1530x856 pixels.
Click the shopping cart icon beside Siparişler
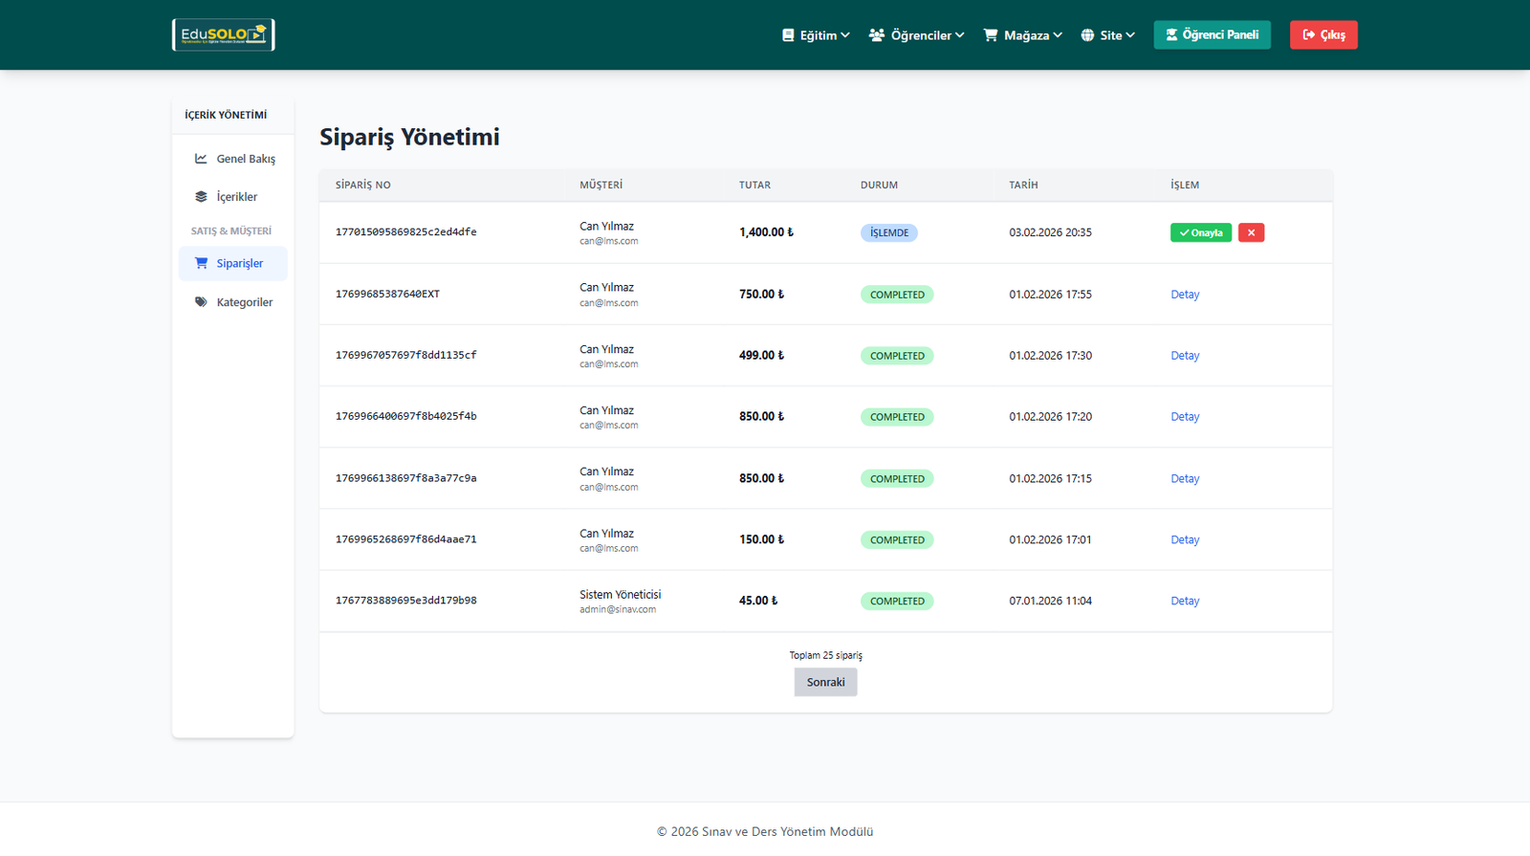[x=201, y=263]
